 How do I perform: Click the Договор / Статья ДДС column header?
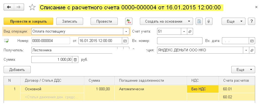[52, 81]
